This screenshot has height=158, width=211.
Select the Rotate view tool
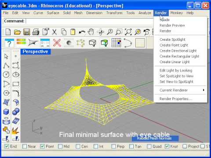coord(101,32)
